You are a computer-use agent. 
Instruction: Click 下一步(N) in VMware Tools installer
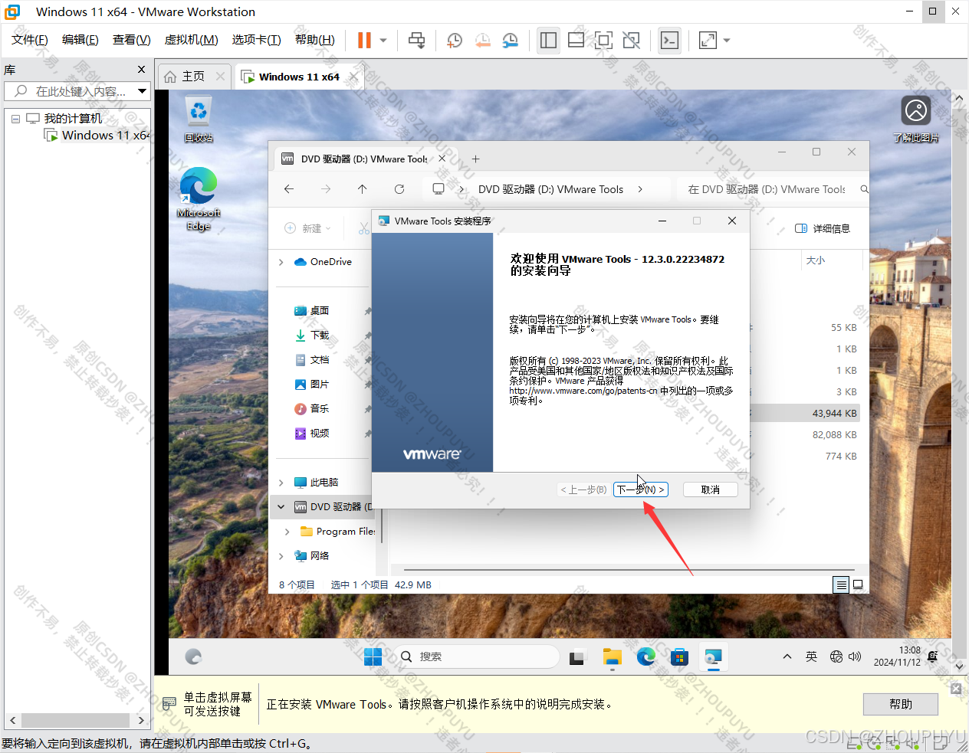[641, 489]
